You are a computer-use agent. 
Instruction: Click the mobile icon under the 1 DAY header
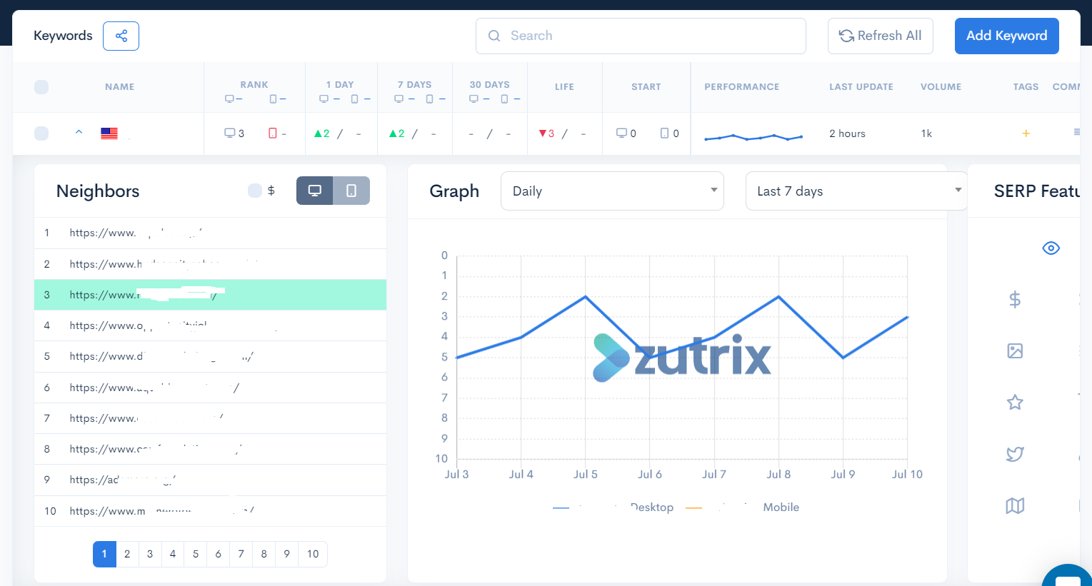[355, 98]
